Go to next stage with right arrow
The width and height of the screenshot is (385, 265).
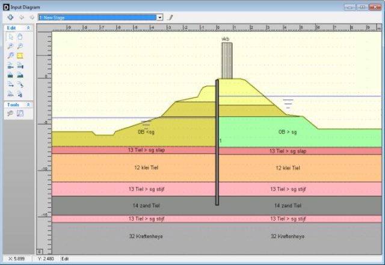click(31, 17)
